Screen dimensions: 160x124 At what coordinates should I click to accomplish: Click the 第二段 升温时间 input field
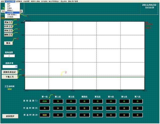click(58, 108)
